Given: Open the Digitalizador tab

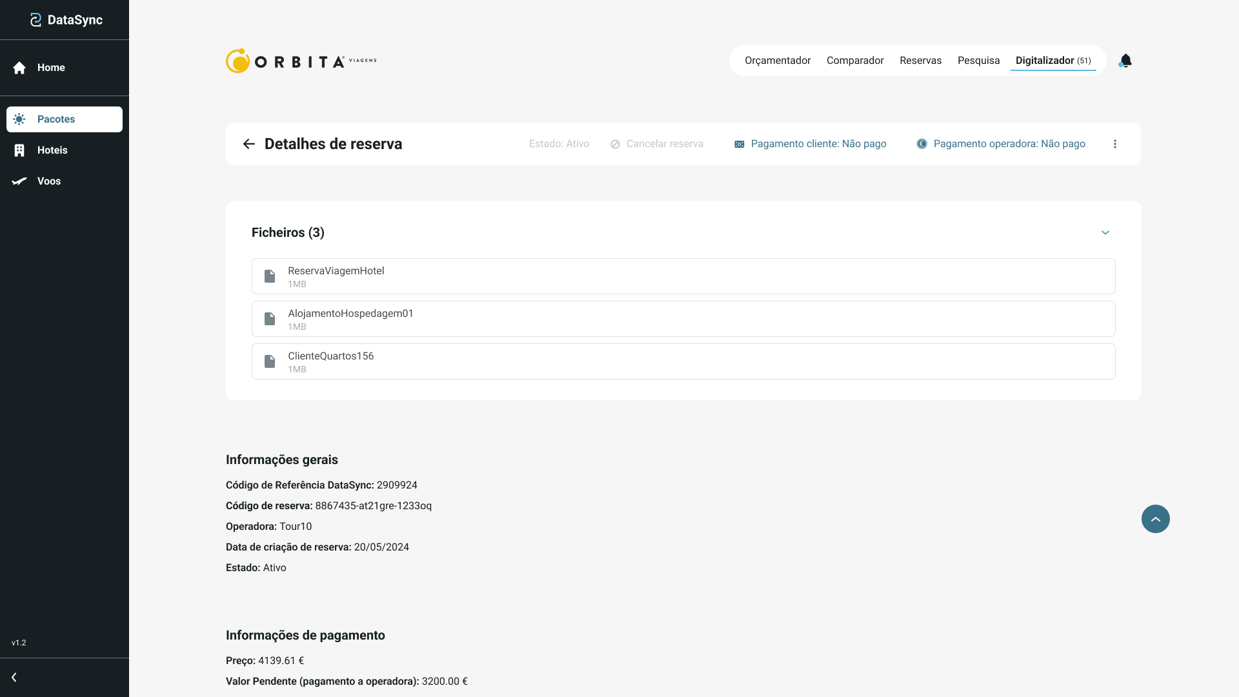Looking at the screenshot, I should 1053,61.
